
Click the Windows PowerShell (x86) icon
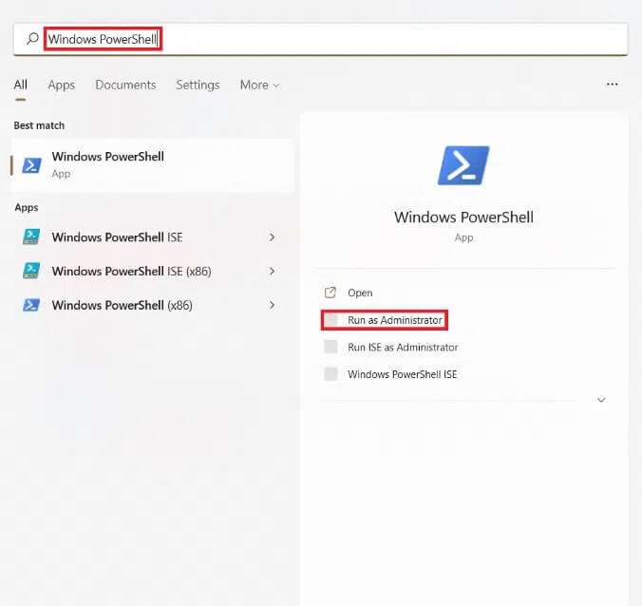tap(31, 305)
